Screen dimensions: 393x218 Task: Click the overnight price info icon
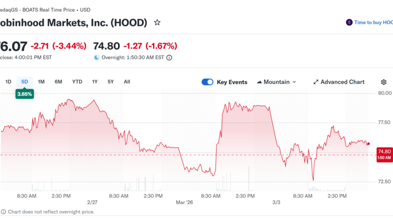pos(169,57)
